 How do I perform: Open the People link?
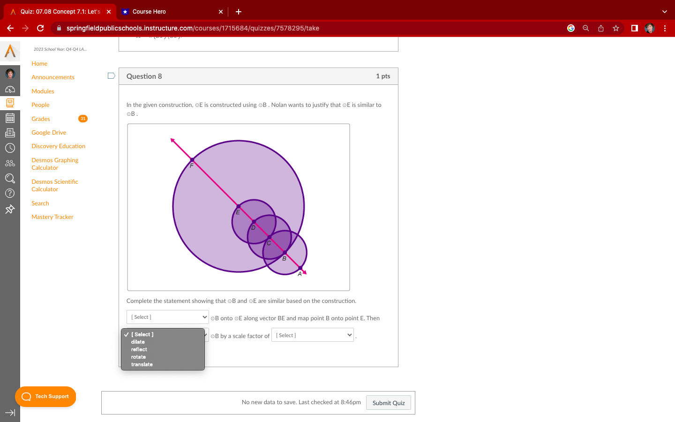click(x=40, y=105)
